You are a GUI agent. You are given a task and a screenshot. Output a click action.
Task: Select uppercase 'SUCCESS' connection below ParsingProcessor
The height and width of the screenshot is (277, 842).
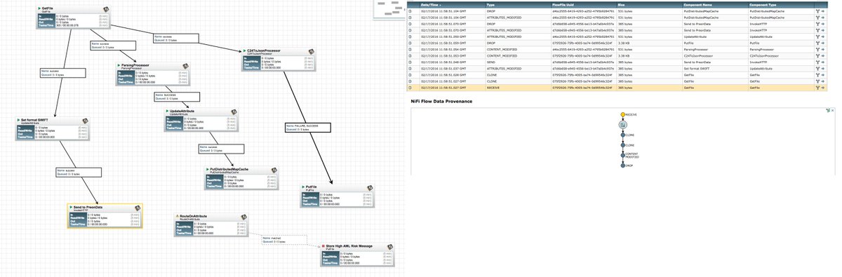[x=177, y=97]
